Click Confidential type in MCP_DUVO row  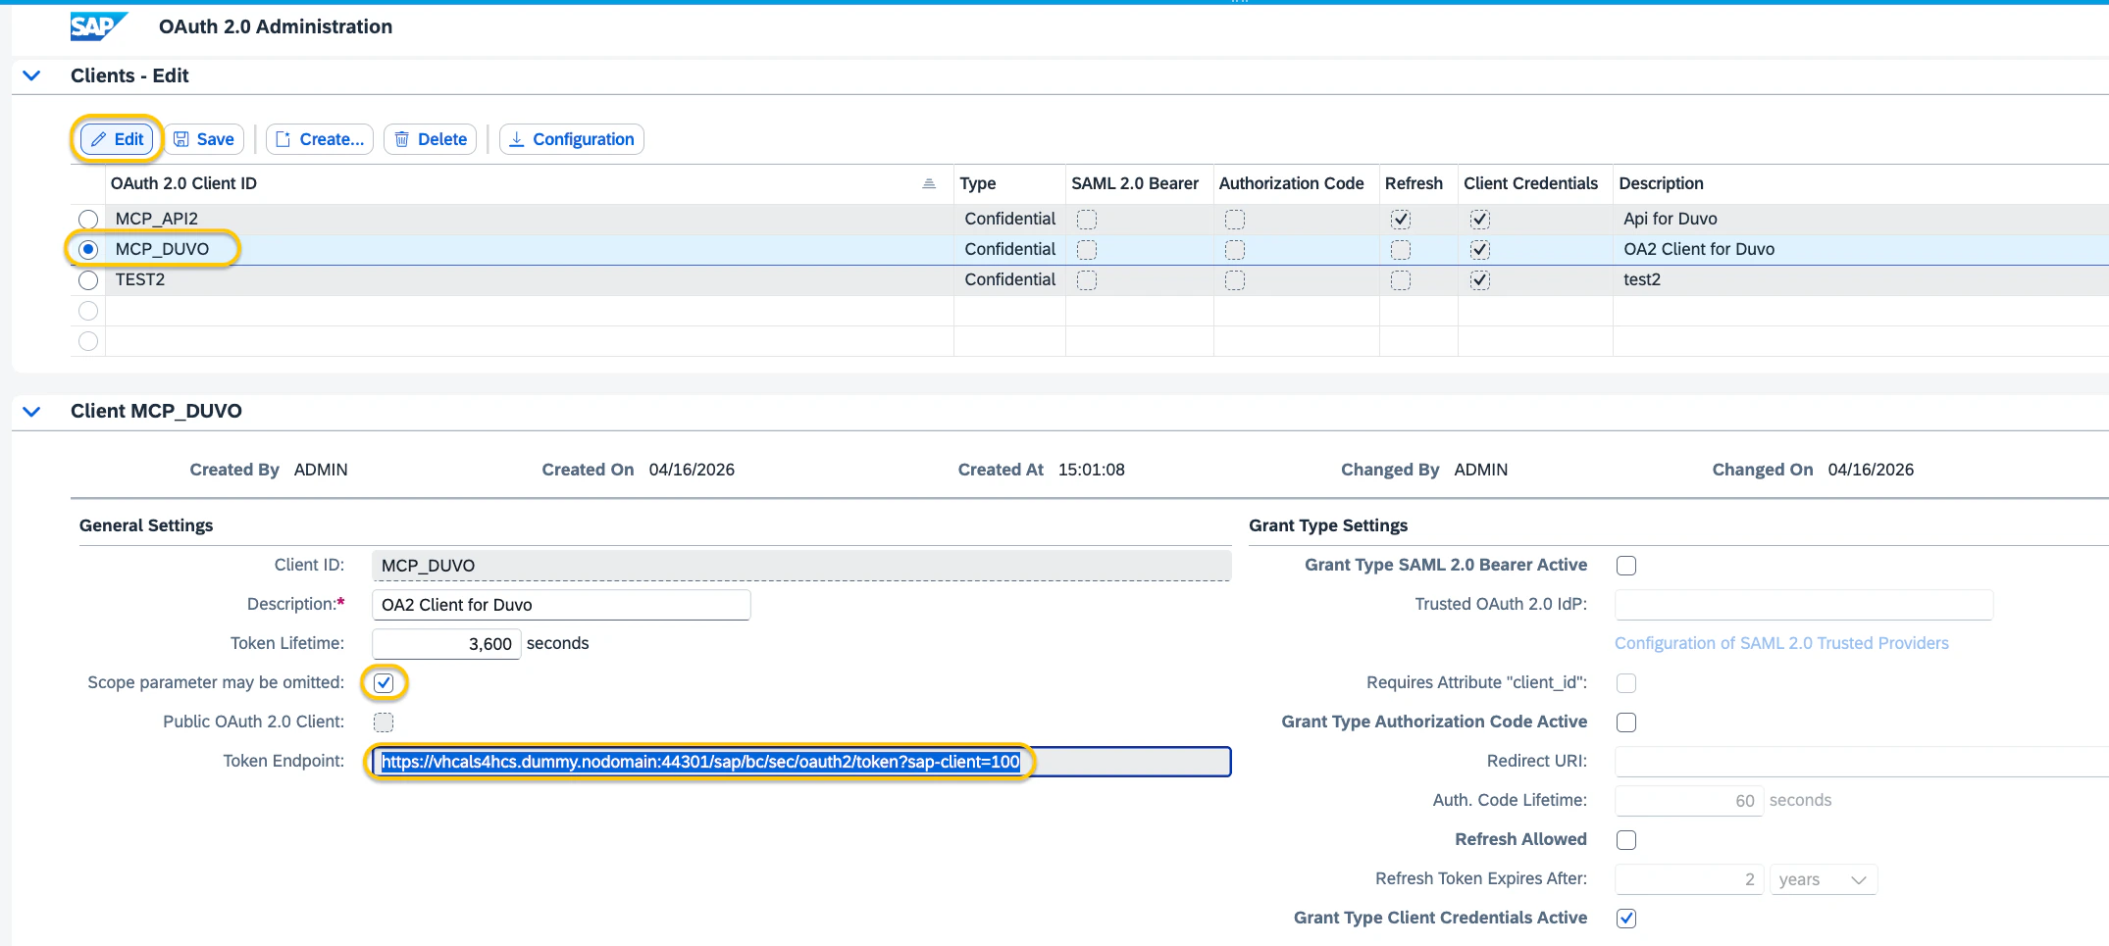(1009, 249)
